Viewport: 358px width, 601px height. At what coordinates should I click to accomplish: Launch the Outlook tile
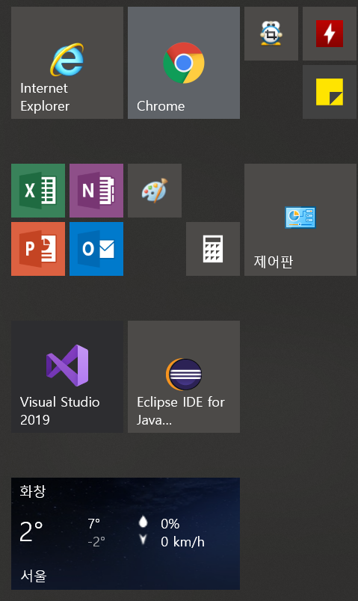click(x=96, y=249)
